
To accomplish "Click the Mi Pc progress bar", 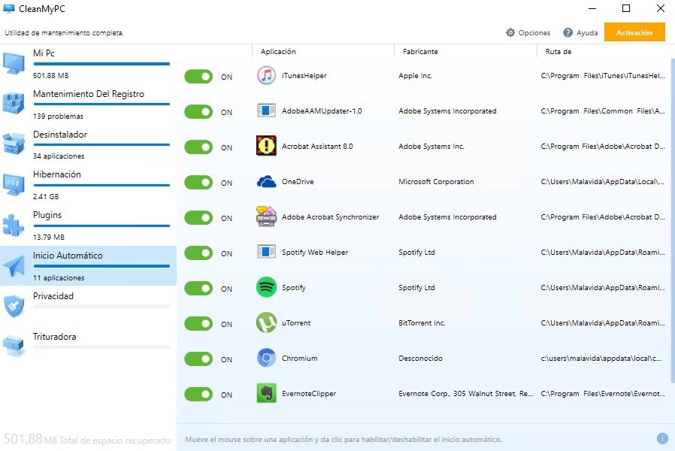I will (101, 64).
